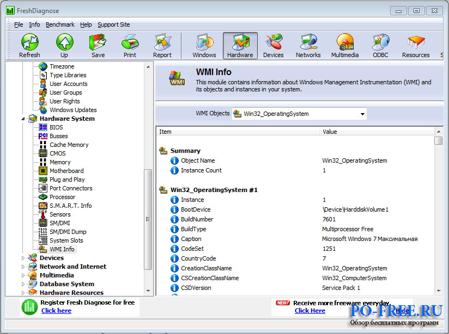Select Type Libraries tree item
This screenshot has width=449, height=334.
click(x=63, y=75)
